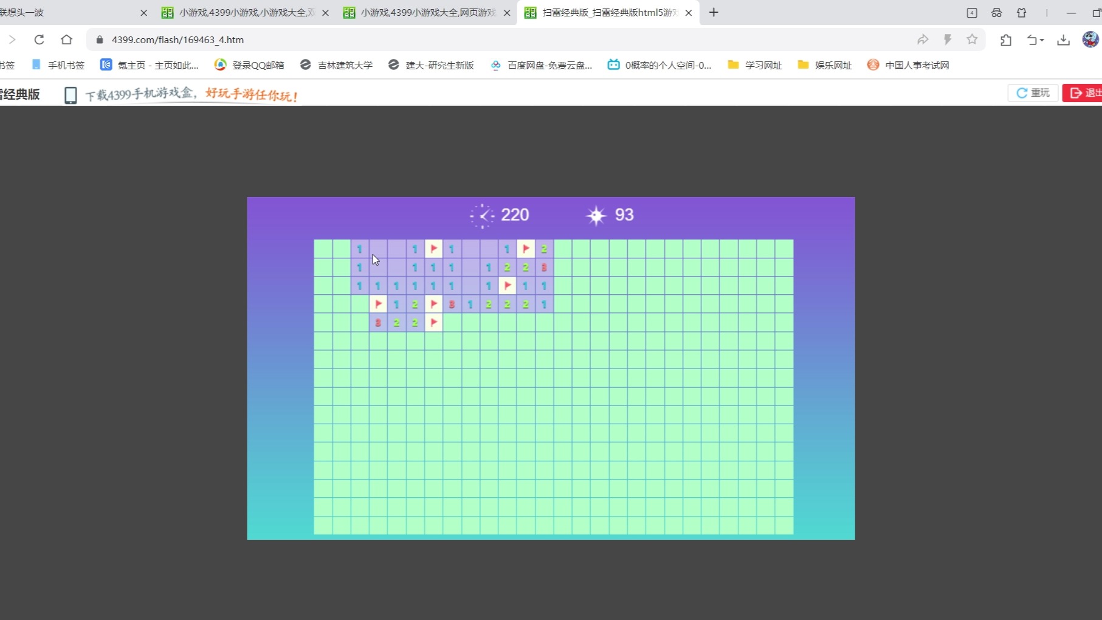Click the share arrow icon in address bar
This screenshot has width=1102, height=620.
click(923, 40)
